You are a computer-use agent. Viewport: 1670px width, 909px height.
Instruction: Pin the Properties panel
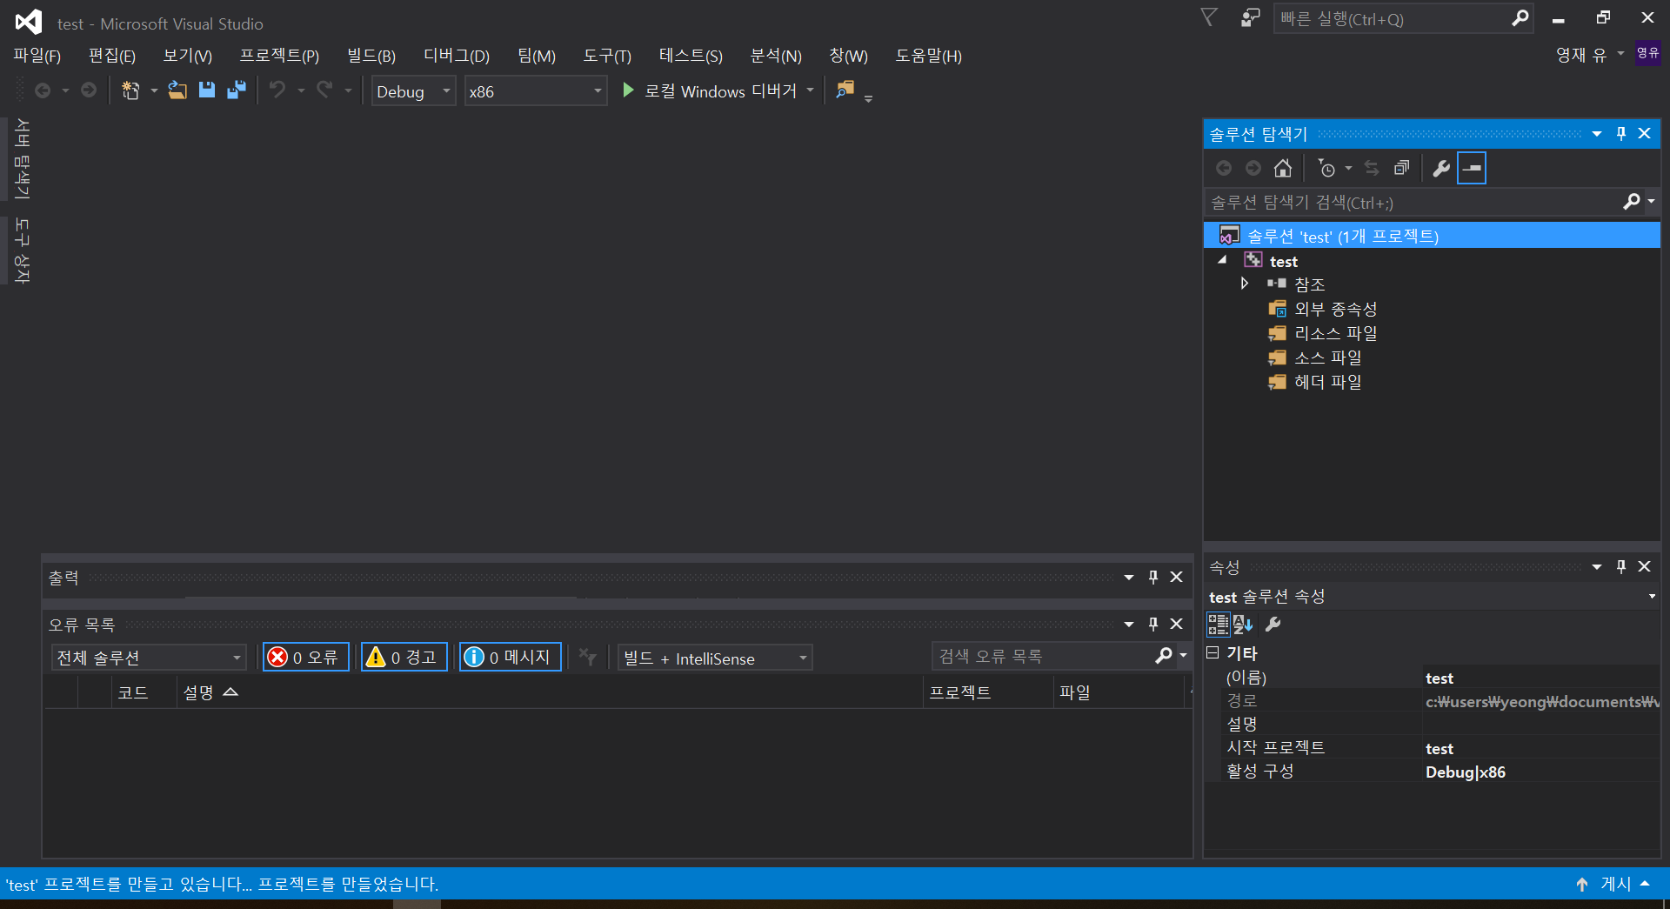tap(1621, 566)
